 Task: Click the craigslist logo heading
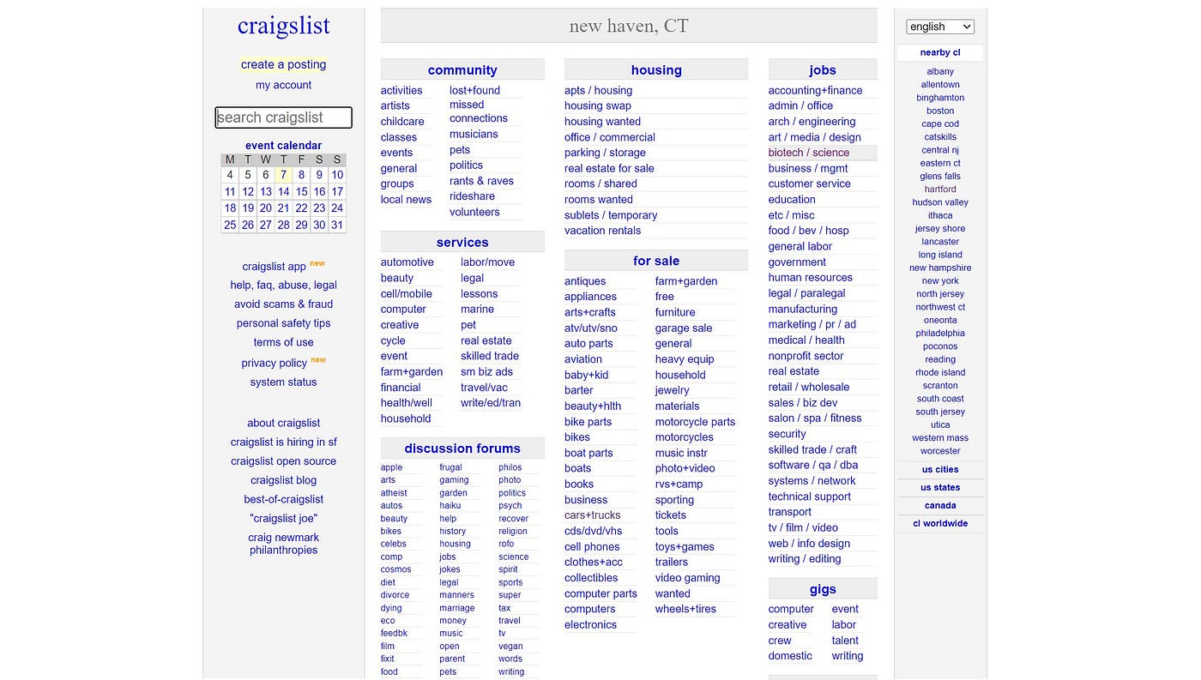pyautogui.click(x=283, y=26)
